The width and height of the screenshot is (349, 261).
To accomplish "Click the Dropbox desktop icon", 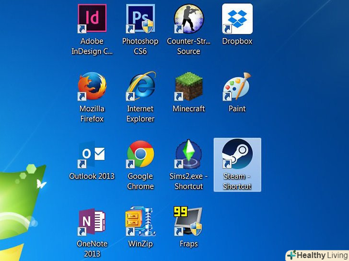I will [237, 19].
